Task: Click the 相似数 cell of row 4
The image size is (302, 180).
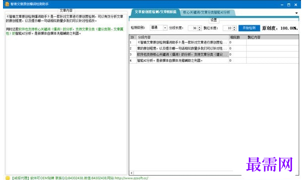Action: pyautogui.click(x=238, y=61)
